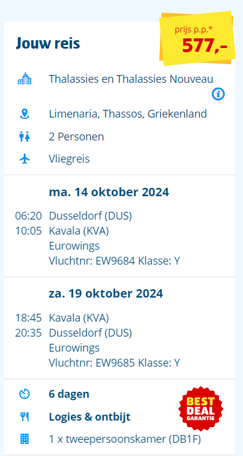The height and width of the screenshot is (456, 243).
Task: Click the airplane Vliegreis icon
Action: (25, 159)
